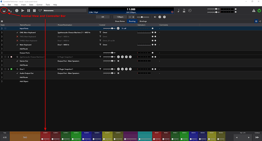Pause the transport
262x141 pixels.
click(29, 11)
